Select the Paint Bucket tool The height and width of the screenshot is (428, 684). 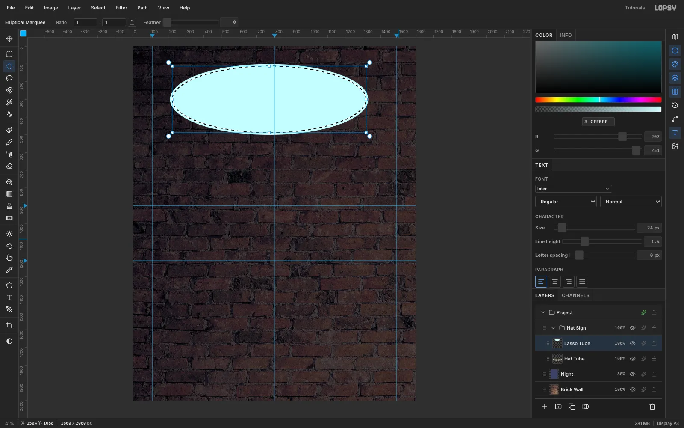click(9, 182)
